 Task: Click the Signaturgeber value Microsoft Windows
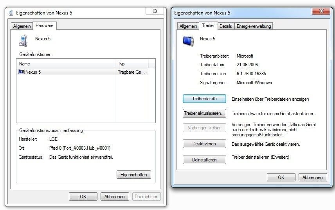coord(254,83)
